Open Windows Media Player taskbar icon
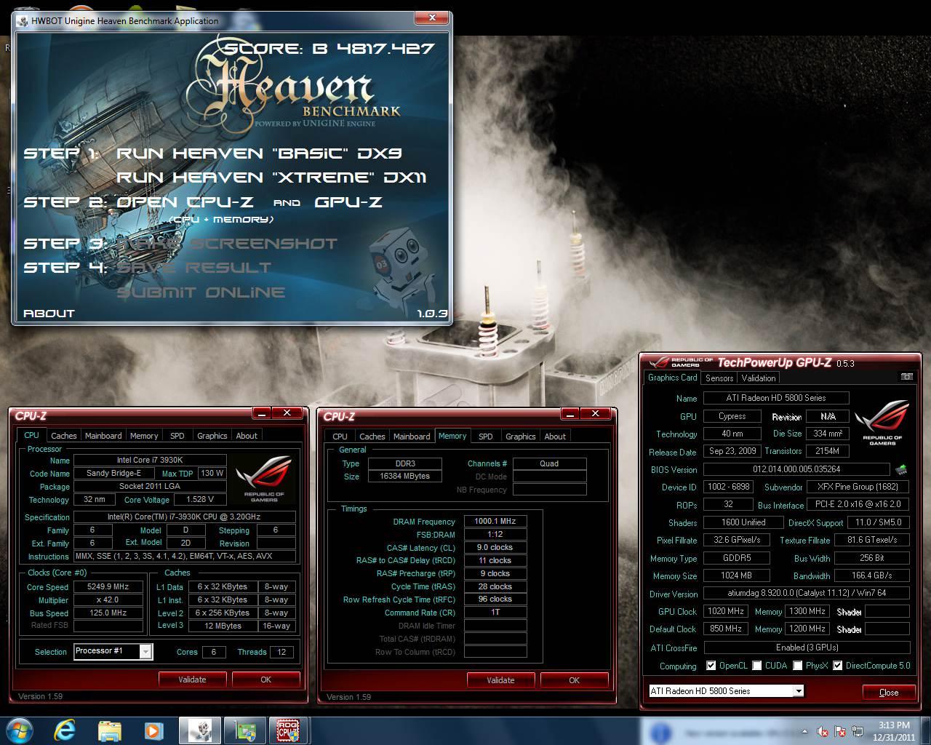Viewport: 931px width, 745px height. click(x=154, y=730)
